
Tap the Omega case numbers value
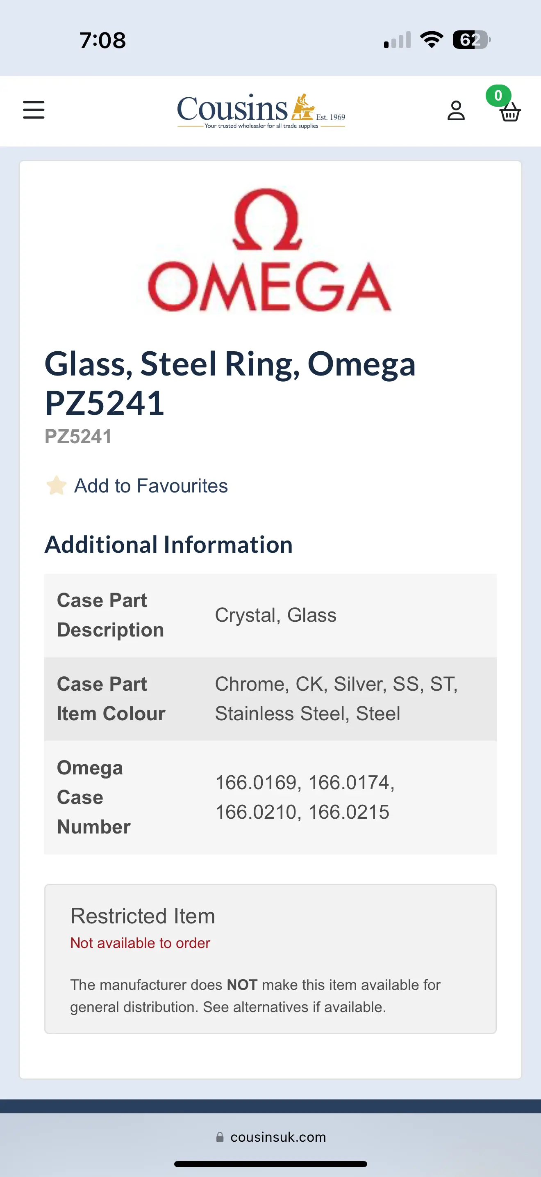(304, 797)
